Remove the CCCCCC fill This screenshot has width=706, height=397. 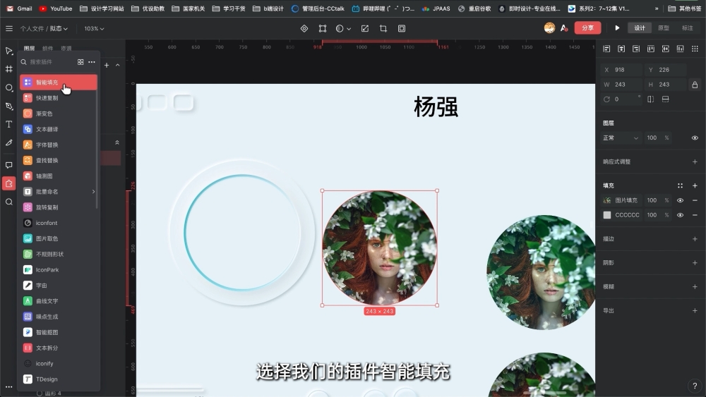[x=695, y=215]
